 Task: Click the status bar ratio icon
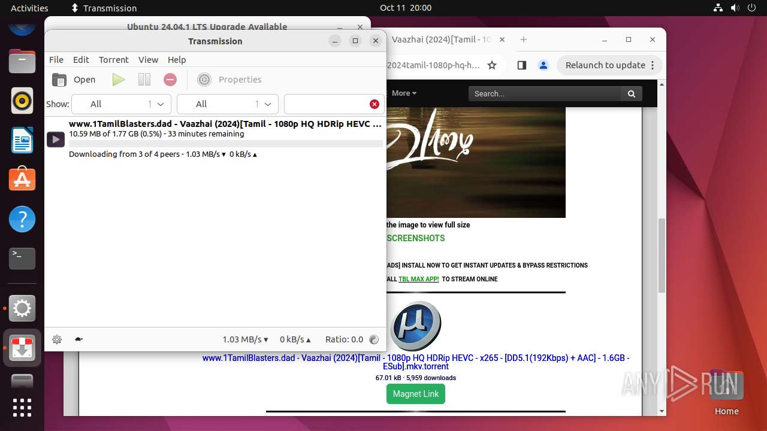(x=375, y=339)
